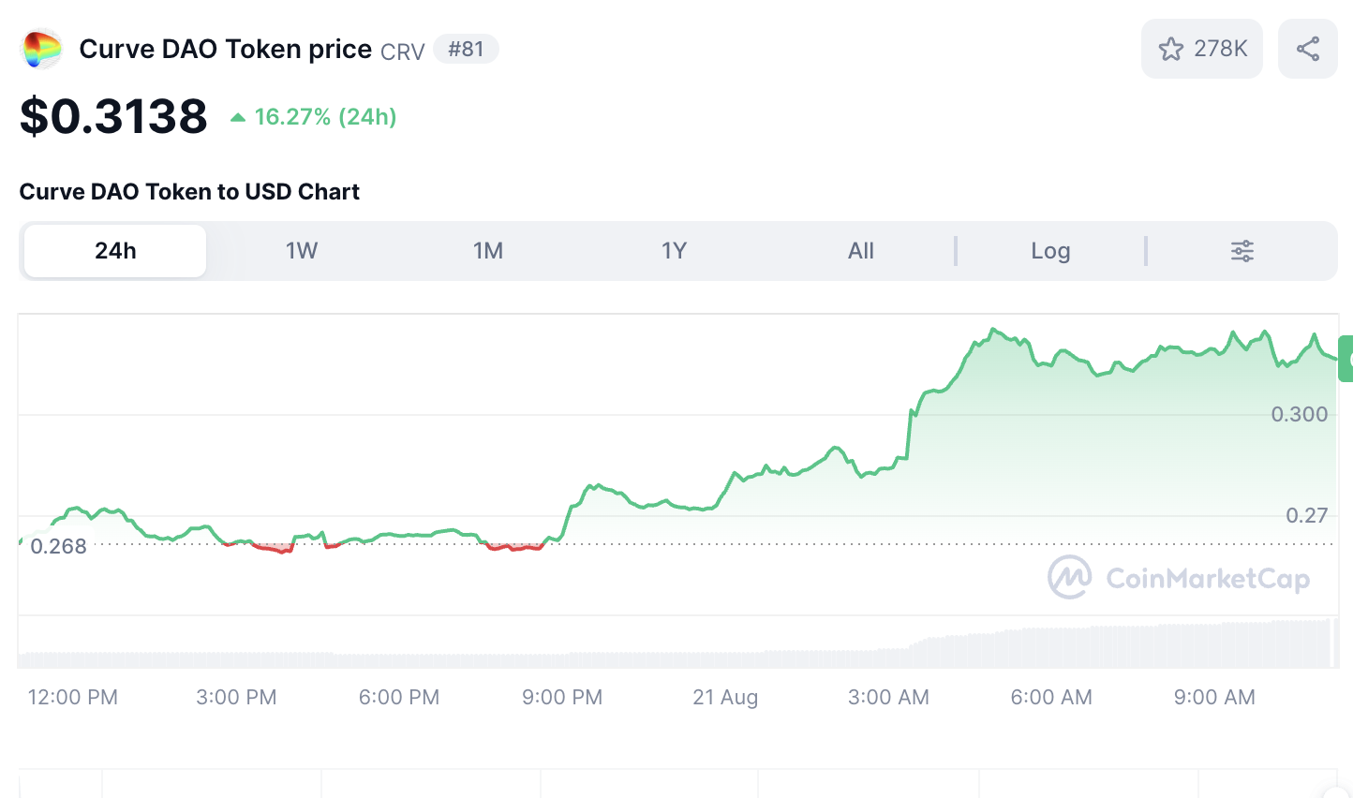Add CRV to watchlist via star button
Screen dimensions: 1368x798
(1201, 49)
